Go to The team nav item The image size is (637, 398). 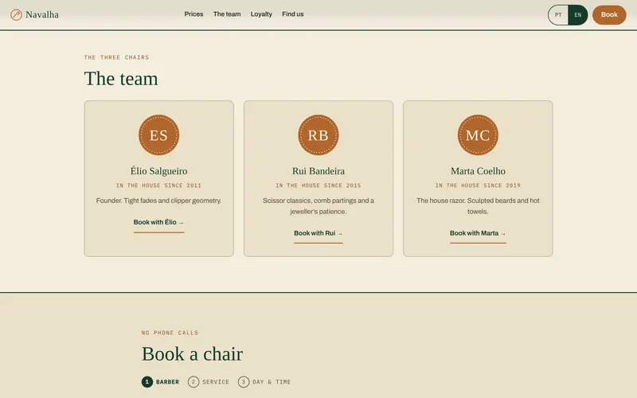(x=227, y=14)
